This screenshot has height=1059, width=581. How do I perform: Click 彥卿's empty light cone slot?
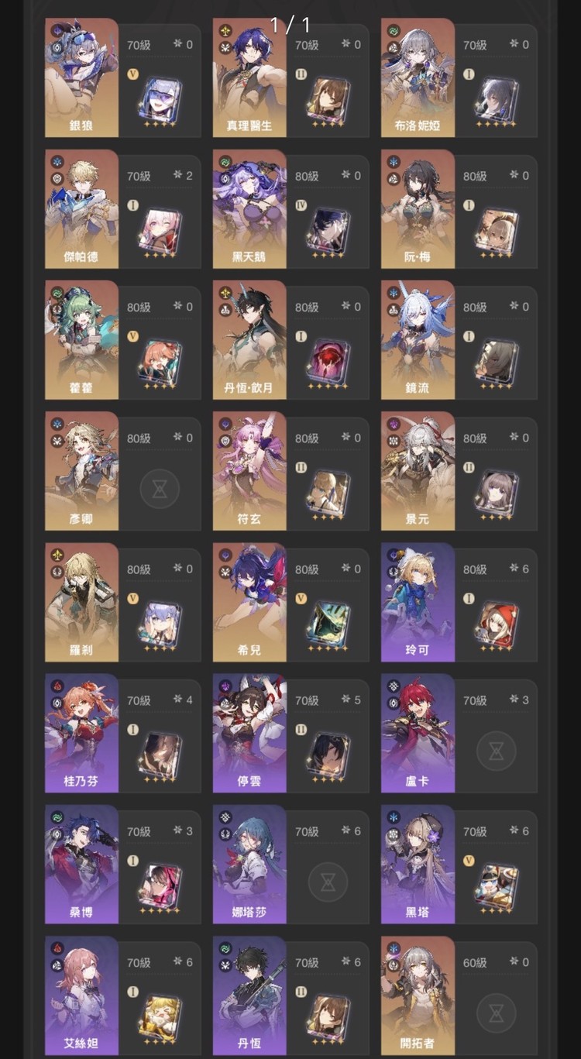pos(160,490)
